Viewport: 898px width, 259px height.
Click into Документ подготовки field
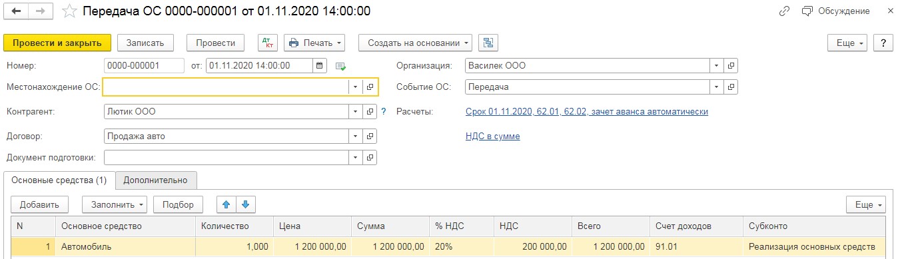[226, 158]
